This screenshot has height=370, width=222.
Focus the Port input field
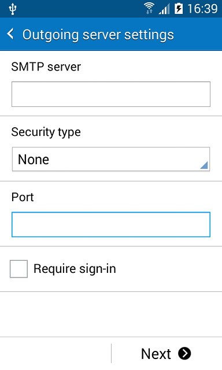pos(111,224)
